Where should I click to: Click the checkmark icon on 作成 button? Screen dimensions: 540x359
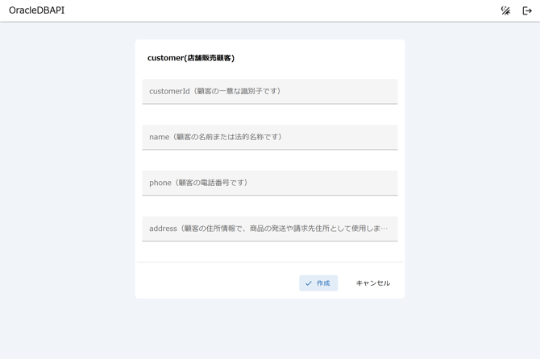[x=309, y=283]
